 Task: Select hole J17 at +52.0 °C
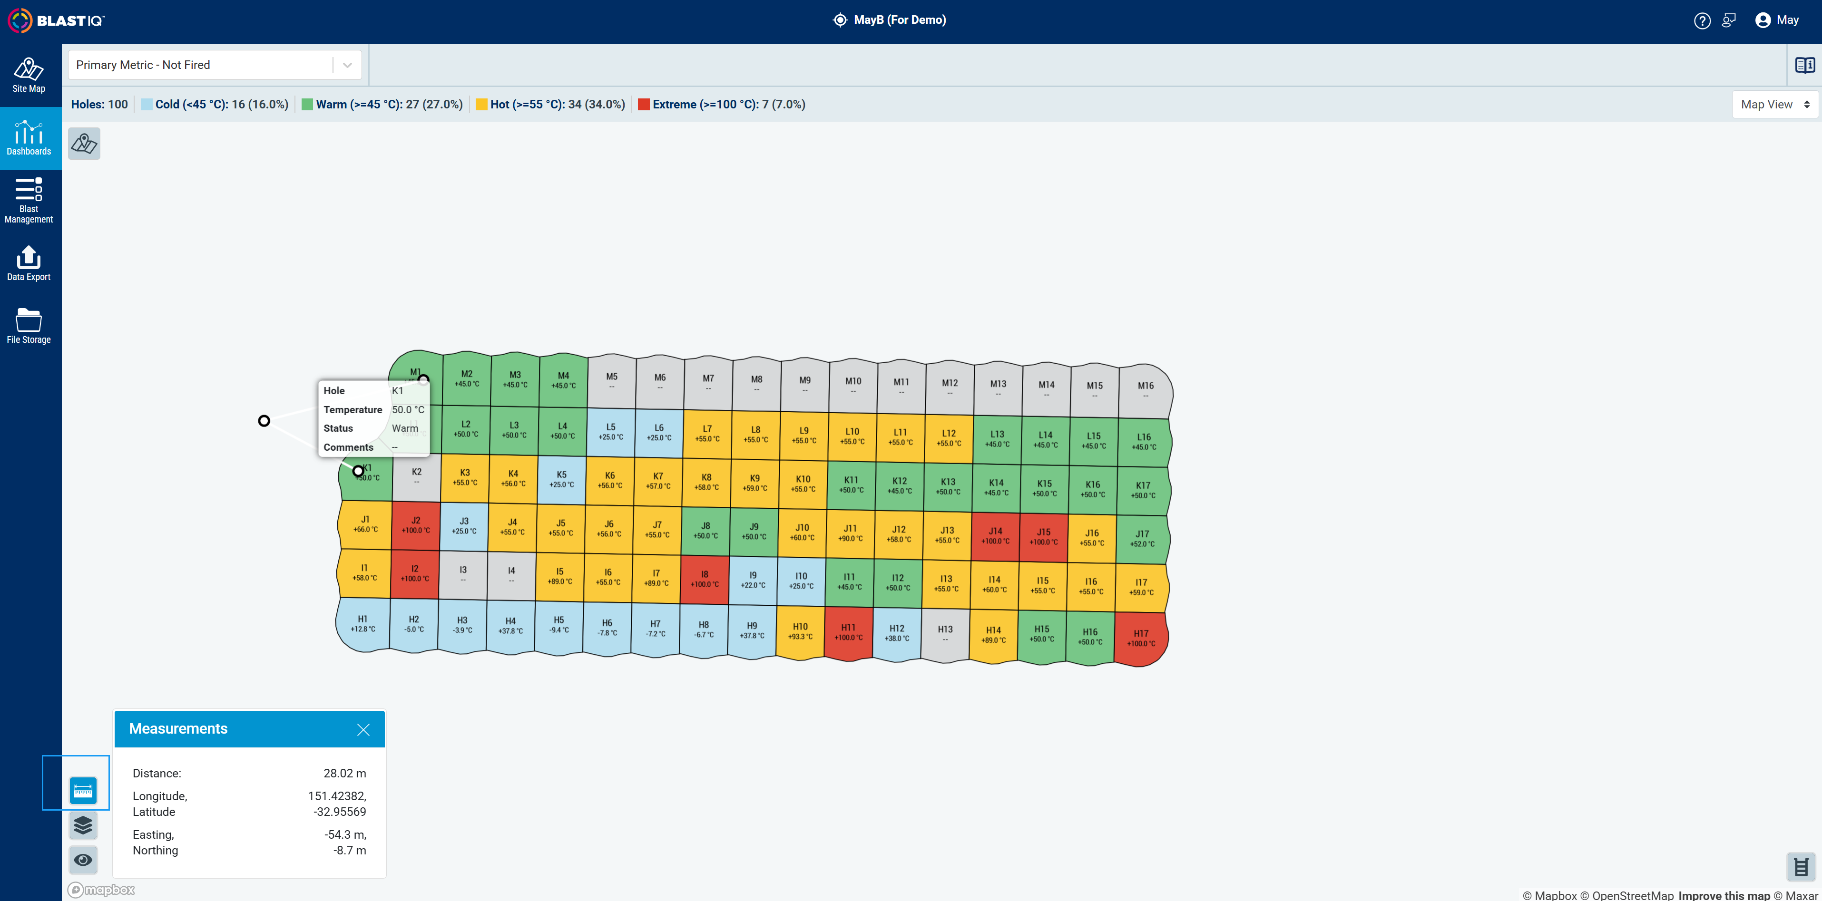pyautogui.click(x=1142, y=539)
